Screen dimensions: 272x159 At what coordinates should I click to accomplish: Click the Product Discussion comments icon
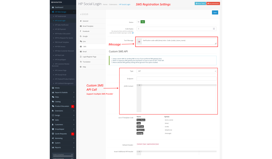coord(53,106)
